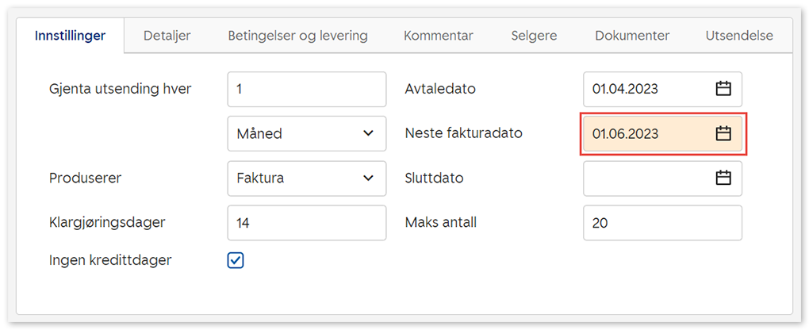Switch to the Innstillinger tab
This screenshot has width=809, height=330.
70,36
